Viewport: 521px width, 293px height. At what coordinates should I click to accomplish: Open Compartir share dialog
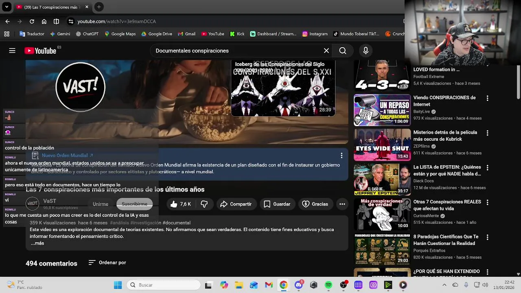236,204
